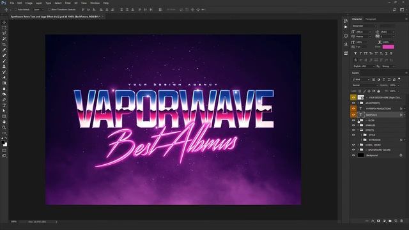409x230 pixels.
Task: Hide the EFFECTS group
Action: (x=353, y=130)
